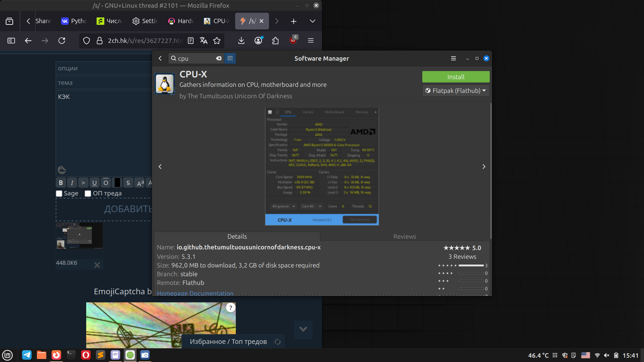
Task: Click the Software Manager back arrow
Action: coord(160,58)
